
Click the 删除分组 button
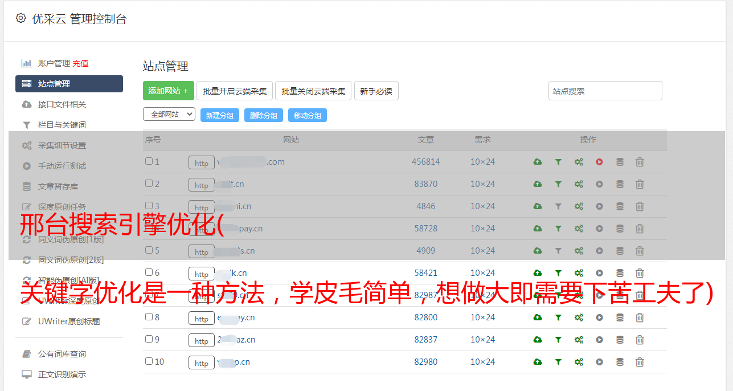(x=264, y=115)
